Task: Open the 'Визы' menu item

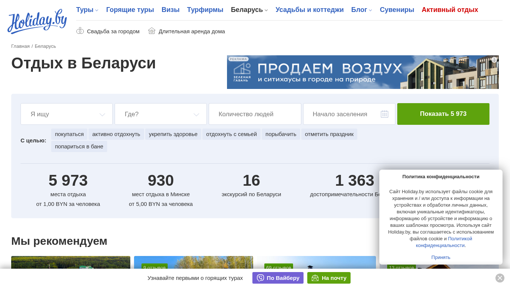Action: tap(170, 10)
